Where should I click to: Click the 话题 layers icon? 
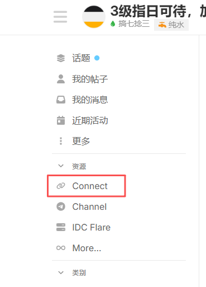tap(61, 58)
